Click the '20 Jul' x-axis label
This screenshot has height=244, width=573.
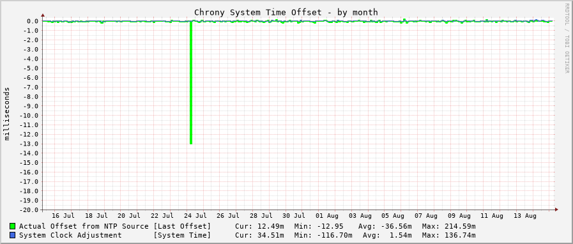click(x=130, y=216)
